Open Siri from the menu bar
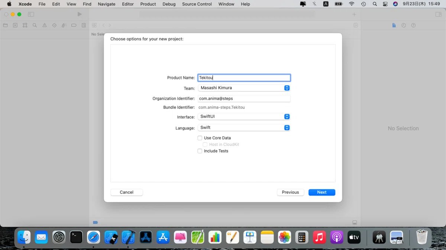Viewport: 446px width, 250px height. [x=395, y=4]
